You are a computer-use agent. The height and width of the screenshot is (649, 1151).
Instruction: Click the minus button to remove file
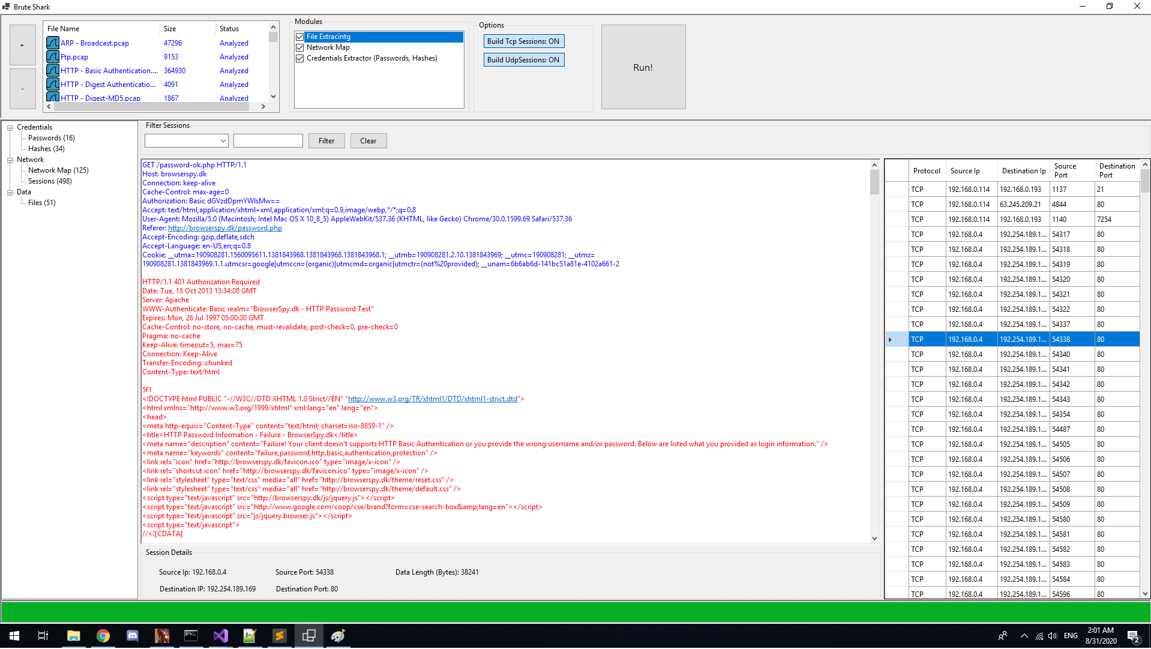click(22, 89)
